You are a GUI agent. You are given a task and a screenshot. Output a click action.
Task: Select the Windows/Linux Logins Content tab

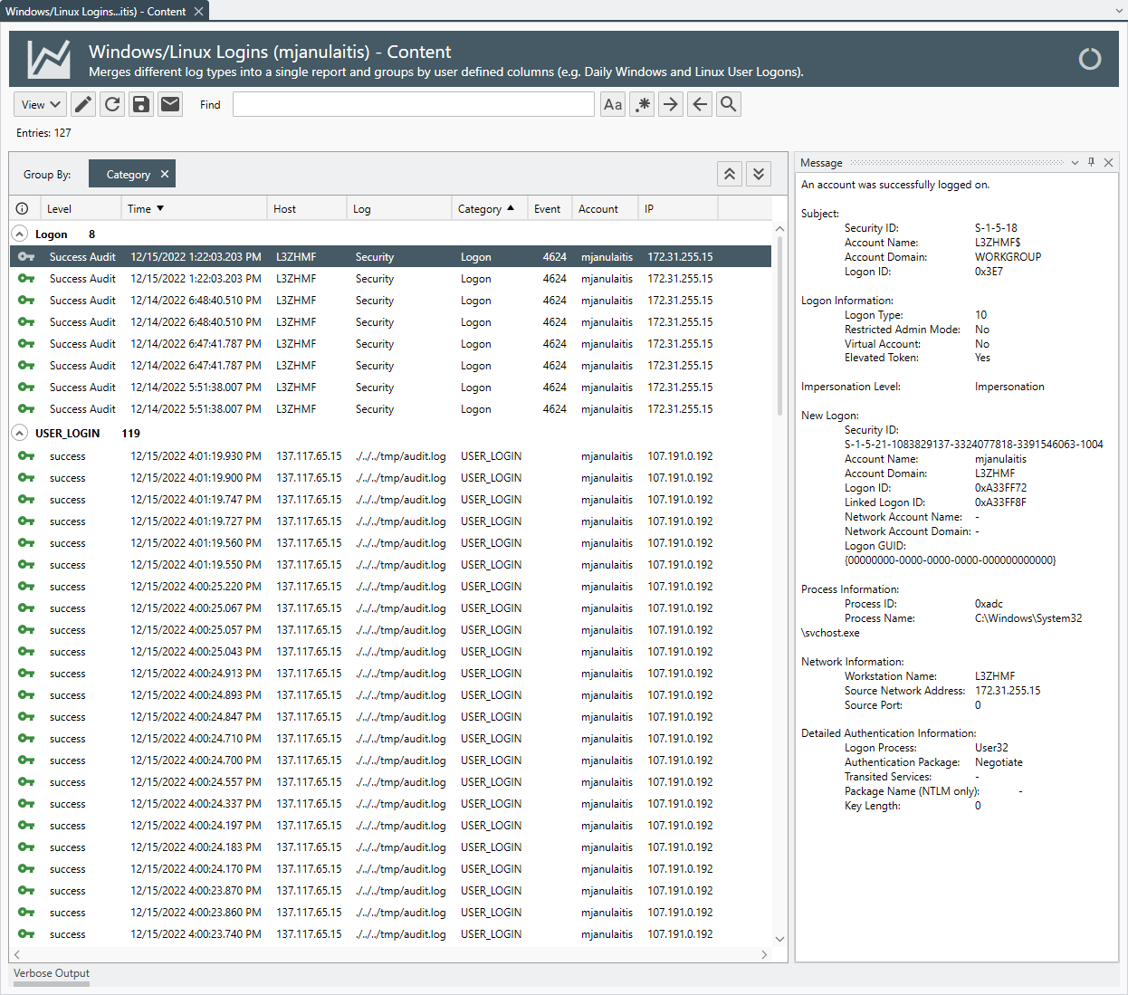click(95, 11)
